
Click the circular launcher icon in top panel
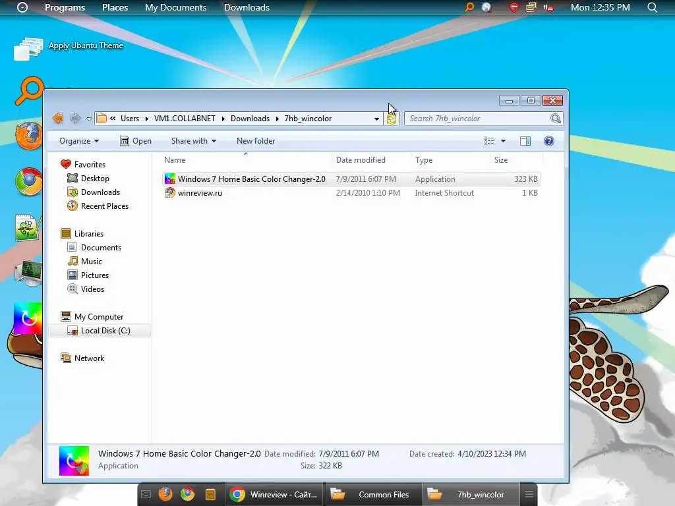(22, 7)
